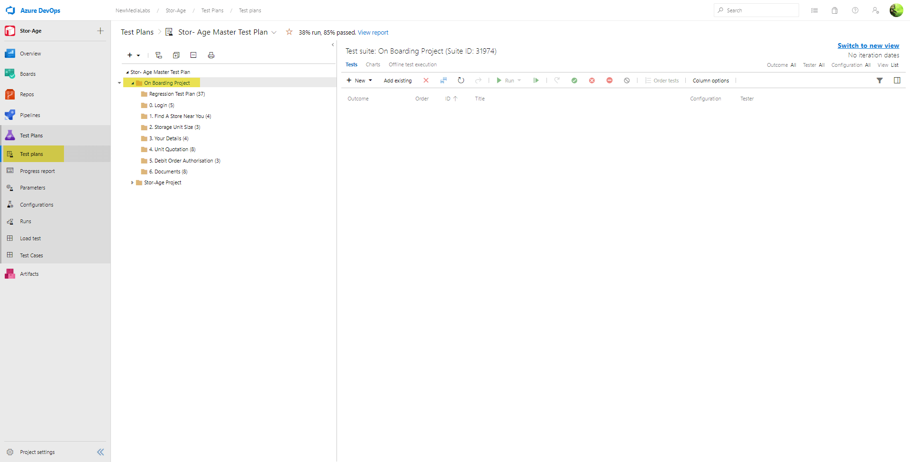Image resolution: width=910 pixels, height=462 pixels.
Task: Open Progress report in the sidebar
Action: click(x=55, y=171)
